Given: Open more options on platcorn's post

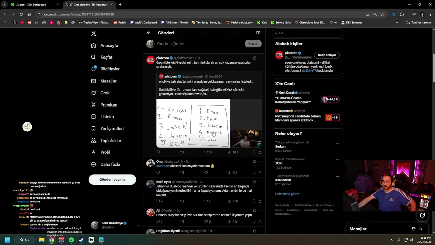Looking at the screenshot, I should [x=260, y=58].
